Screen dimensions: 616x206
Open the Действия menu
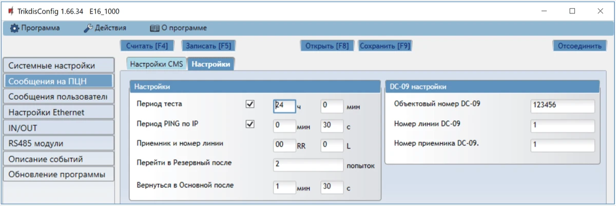tap(105, 28)
